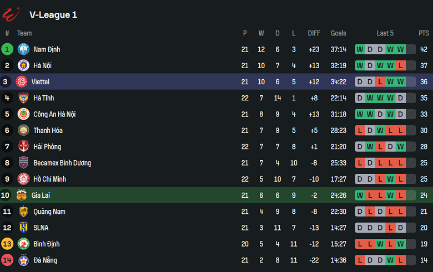Image resolution: width=433 pixels, height=272 pixels.
Task: Click the Đà Nẵng club crest
Action: [23, 260]
